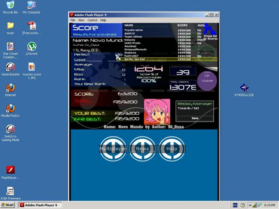Click the EN language indicator in tray
The height and width of the screenshot is (209, 279).
[x=235, y=205]
